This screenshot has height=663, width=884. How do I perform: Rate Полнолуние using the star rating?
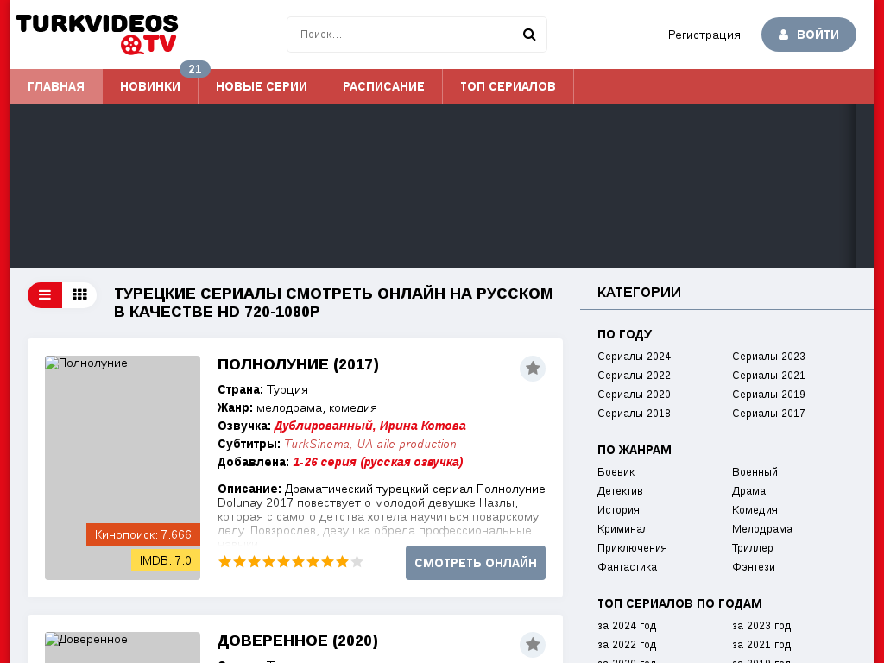pos(291,561)
